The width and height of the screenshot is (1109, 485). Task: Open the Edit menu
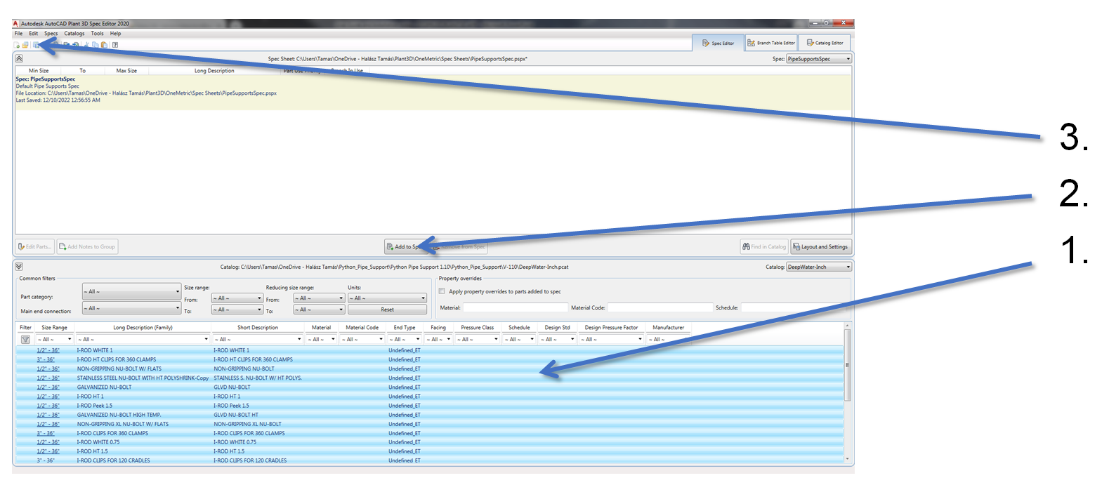click(33, 34)
